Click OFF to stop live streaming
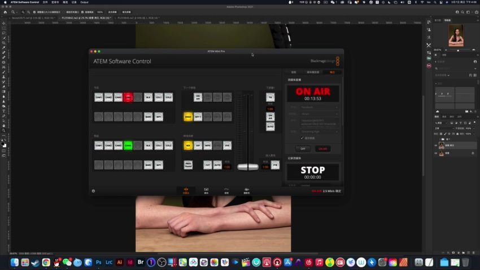Image resolution: width=480 pixels, height=270 pixels. [303, 149]
